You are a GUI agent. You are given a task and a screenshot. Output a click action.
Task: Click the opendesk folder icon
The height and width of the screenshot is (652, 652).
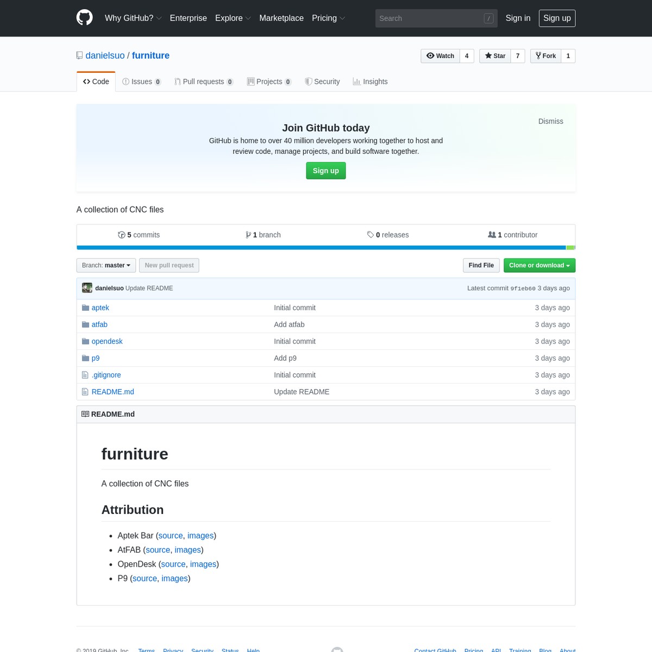[x=85, y=341]
